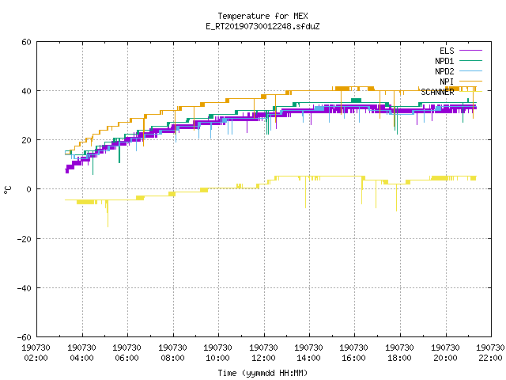Click the x-axis tick label 08:00
Image resolution: width=506 pixels, height=380 pixels.
coord(172,358)
